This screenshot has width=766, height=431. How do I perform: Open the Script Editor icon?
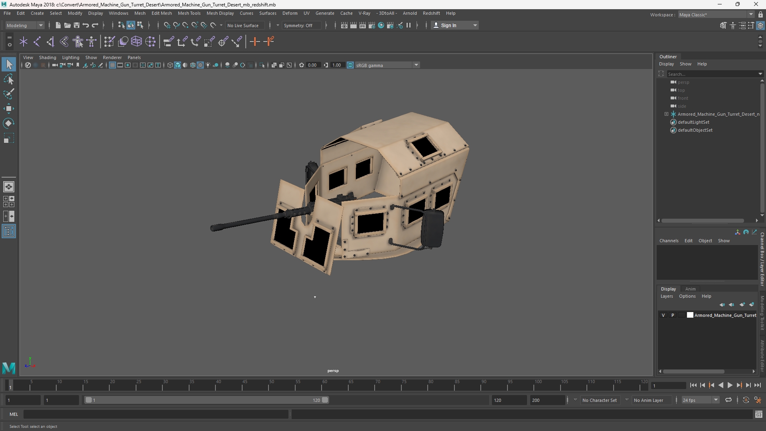[758, 415]
